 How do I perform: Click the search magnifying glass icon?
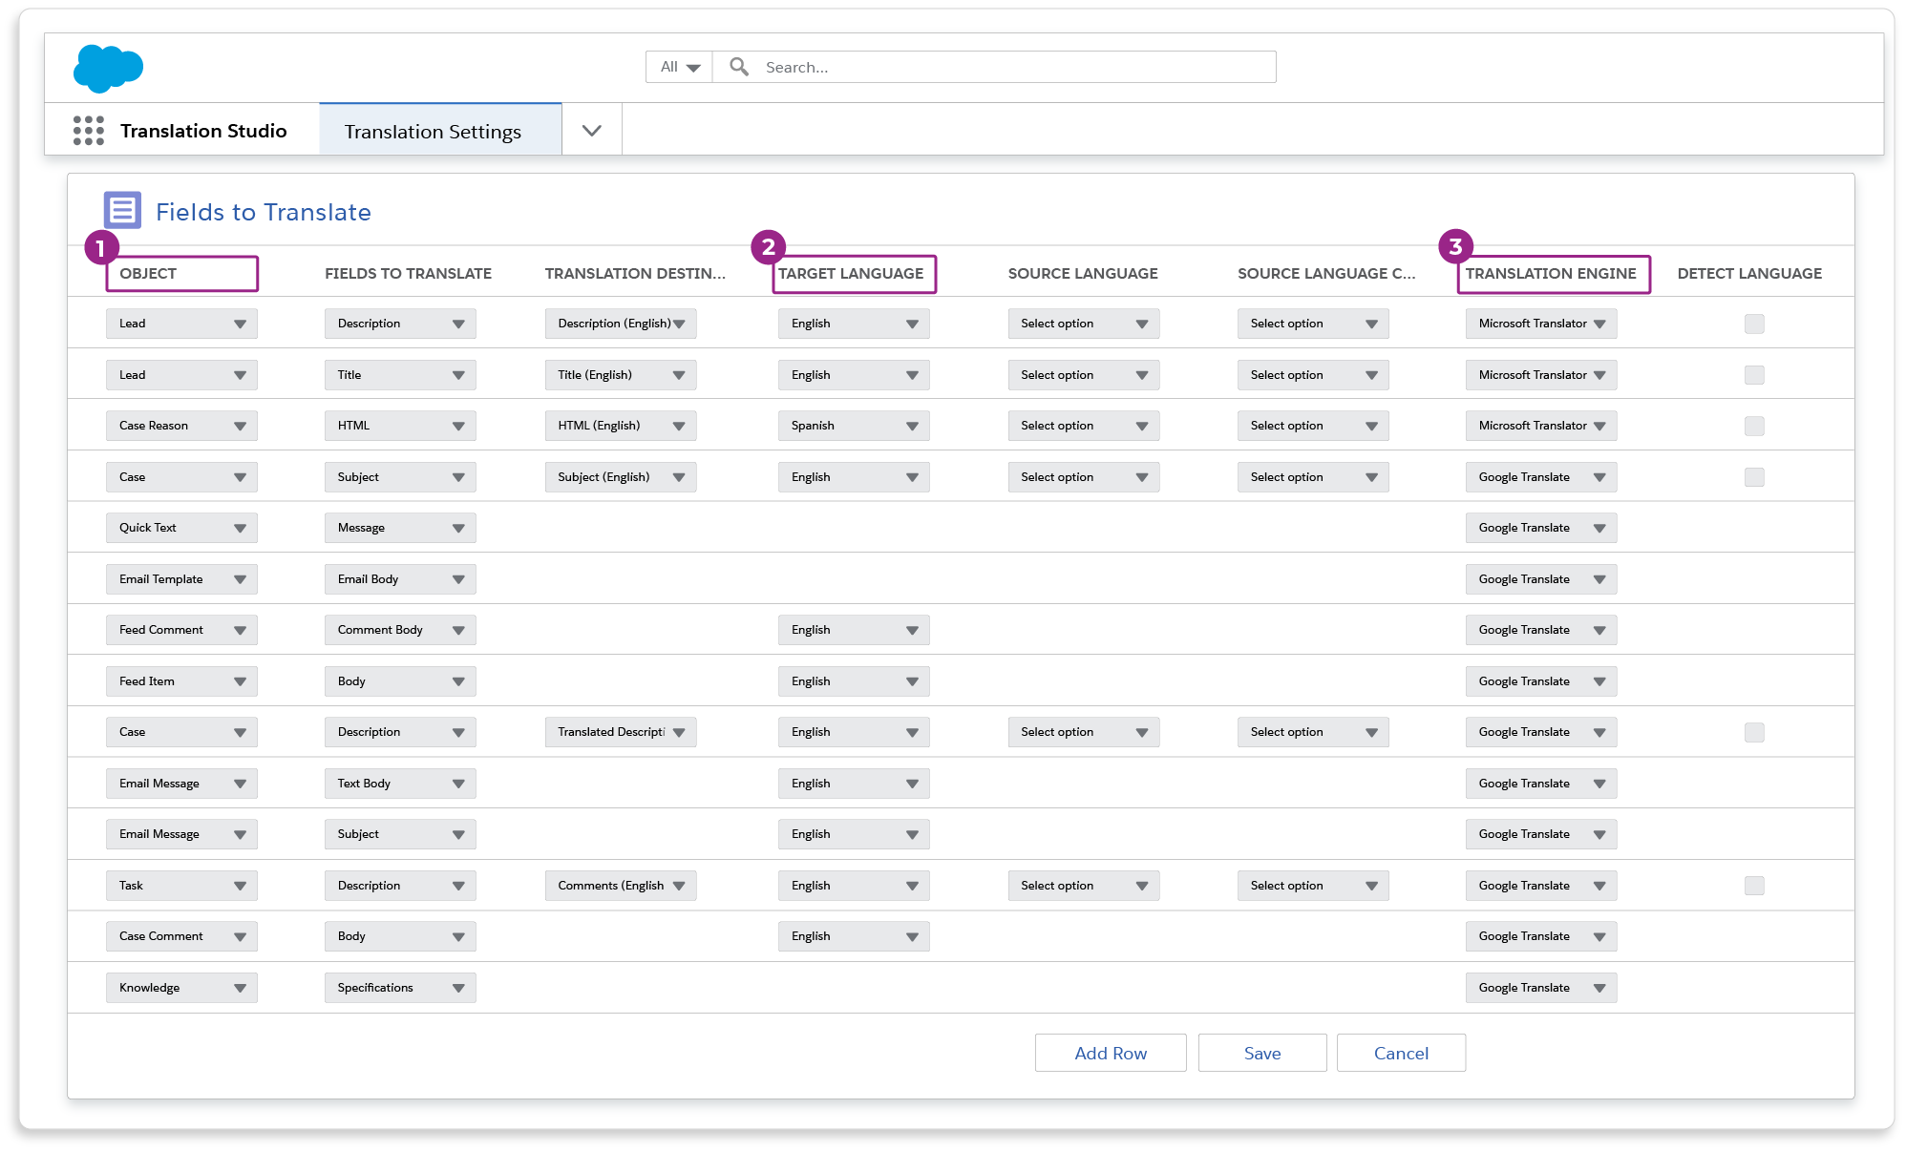point(739,66)
